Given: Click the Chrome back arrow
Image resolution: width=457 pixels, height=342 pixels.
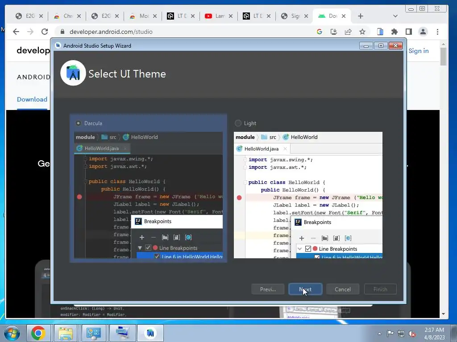Looking at the screenshot, I should click(x=16, y=32).
